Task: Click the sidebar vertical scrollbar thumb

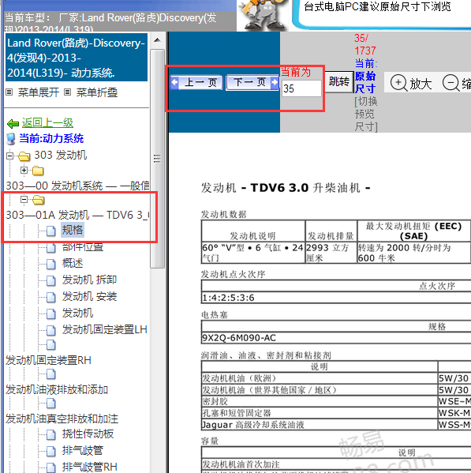Action: 157,159
